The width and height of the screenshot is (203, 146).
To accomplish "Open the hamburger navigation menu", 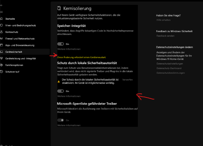I will point(1,12).
